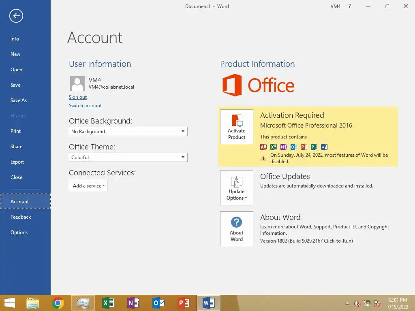
Task: Click the yellow warning triangle icon
Action: [263, 158]
